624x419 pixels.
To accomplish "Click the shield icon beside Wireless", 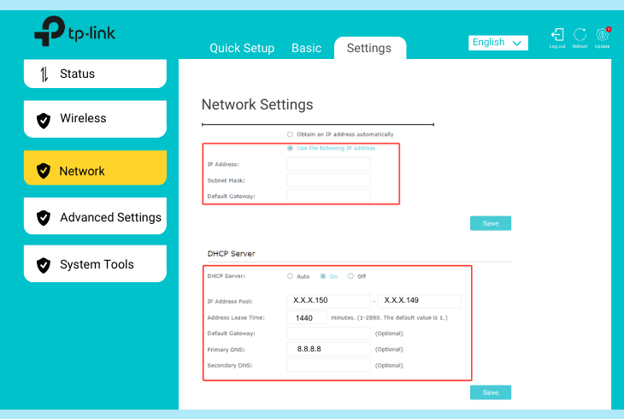I will point(44,121).
